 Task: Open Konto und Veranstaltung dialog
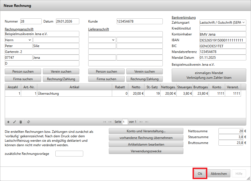point(146,131)
